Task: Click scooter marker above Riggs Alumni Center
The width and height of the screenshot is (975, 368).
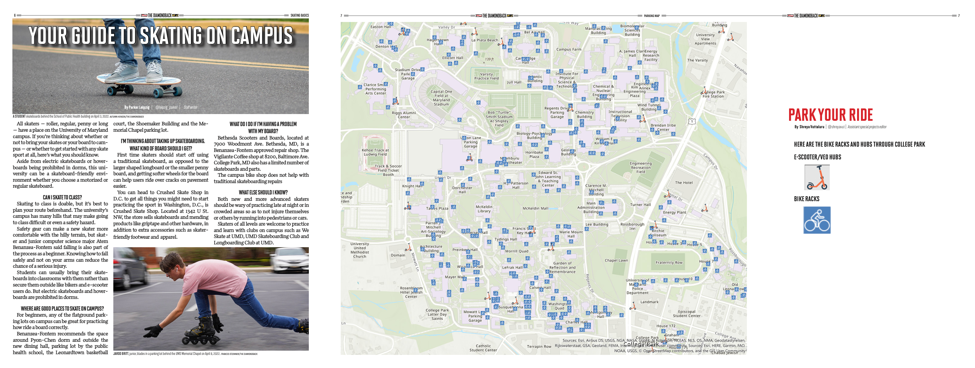Action: click(x=396, y=101)
